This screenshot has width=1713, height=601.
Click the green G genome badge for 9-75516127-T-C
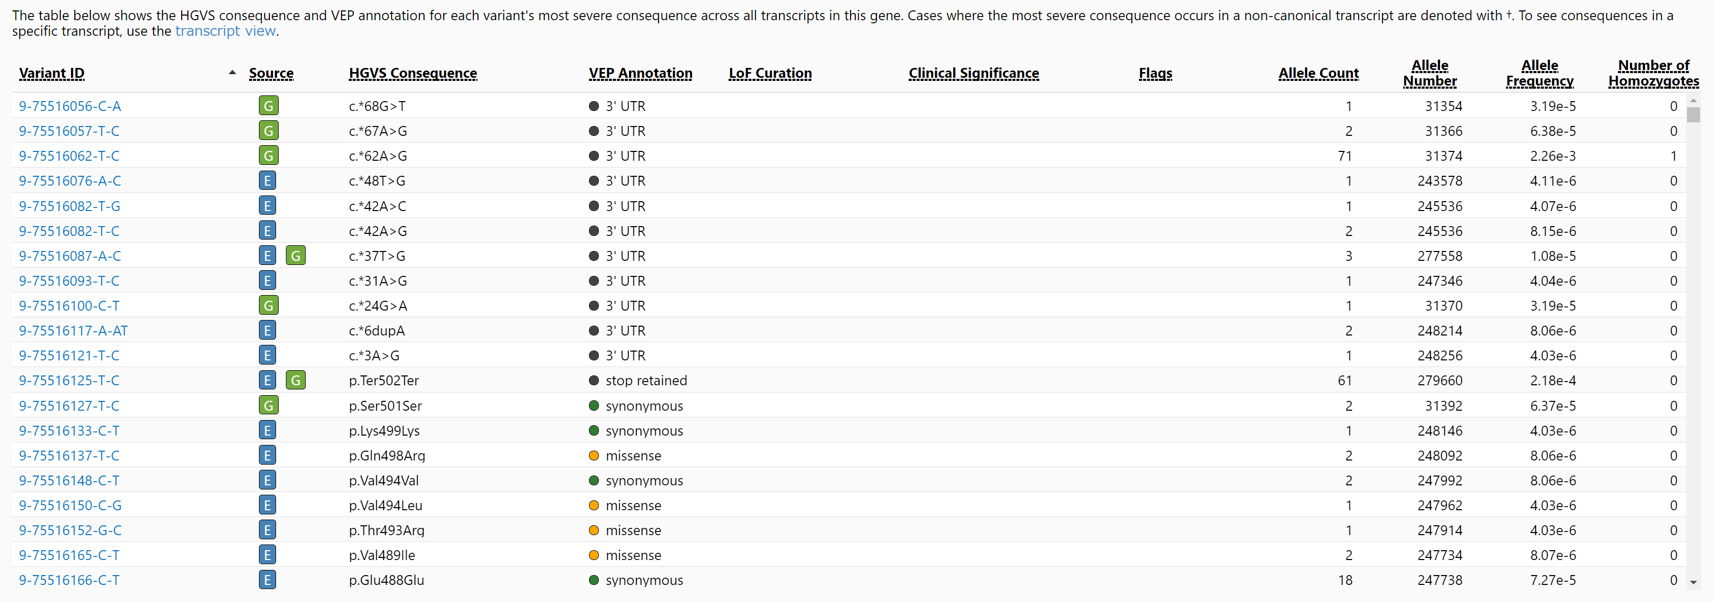pos(268,406)
